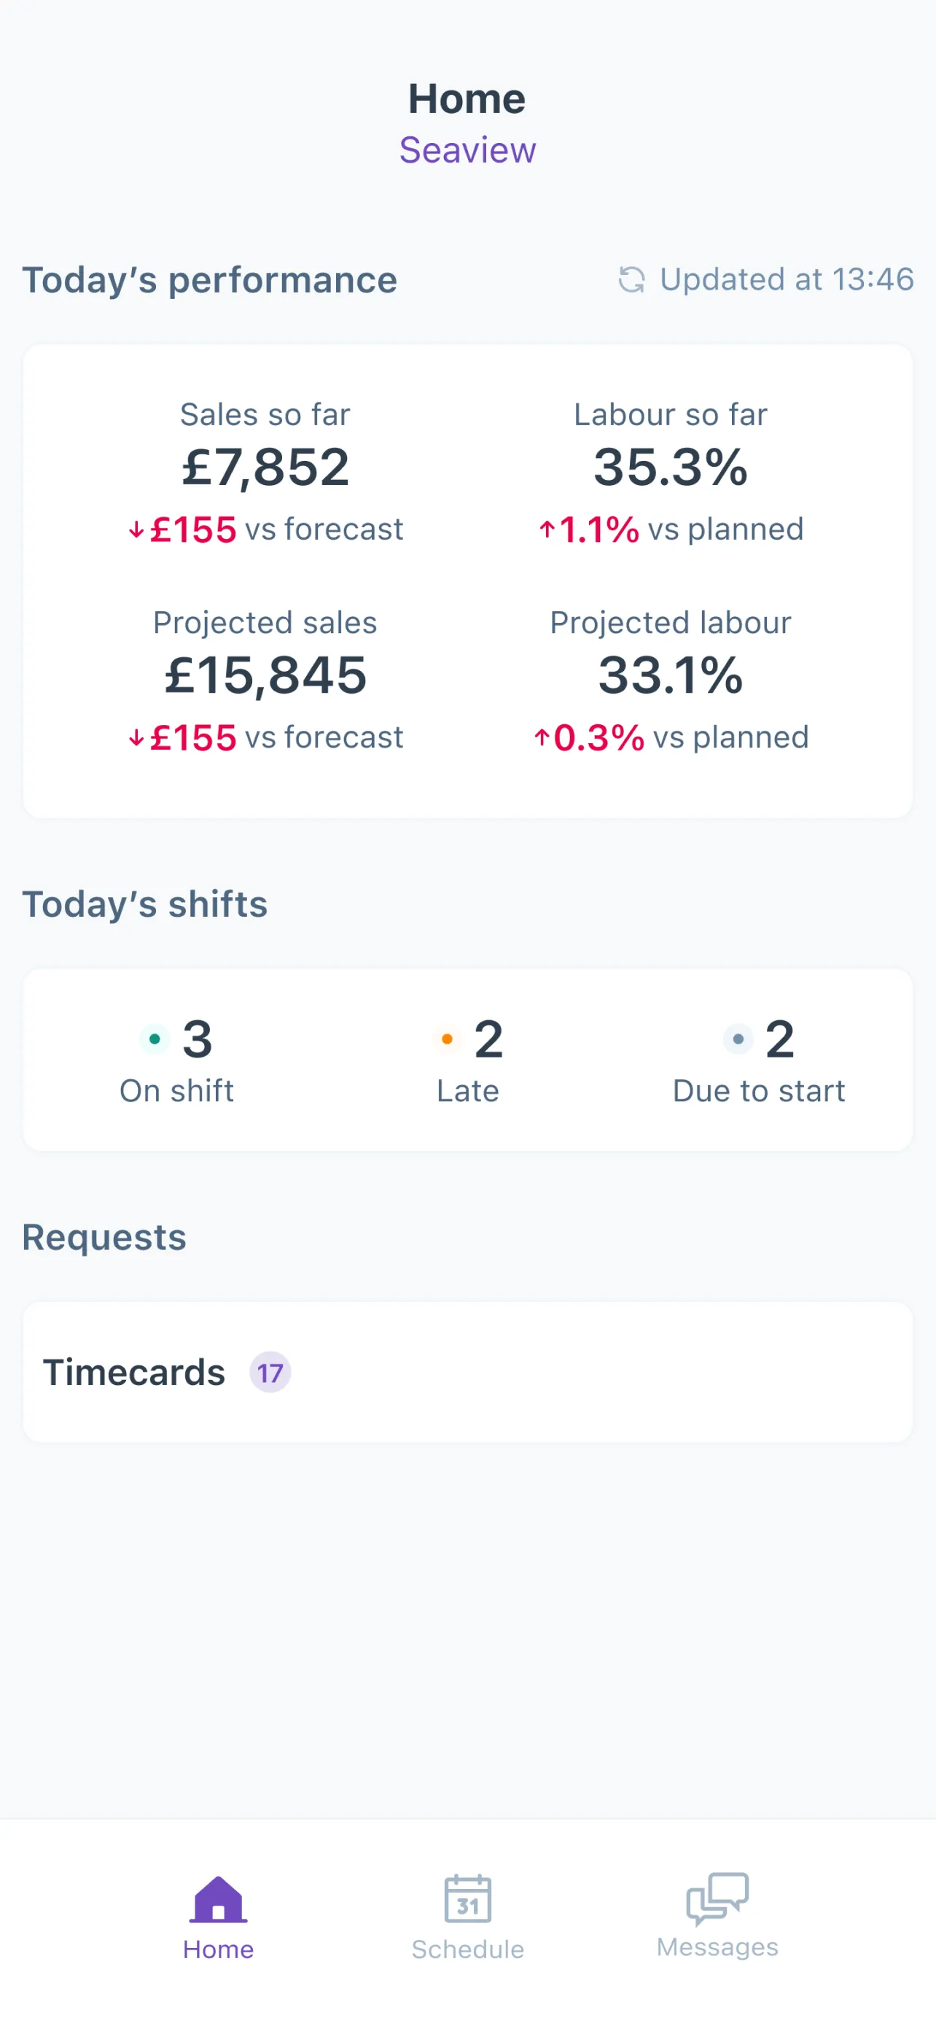Select the Seaview location name
This screenshot has height=2026, width=936.
(467, 150)
